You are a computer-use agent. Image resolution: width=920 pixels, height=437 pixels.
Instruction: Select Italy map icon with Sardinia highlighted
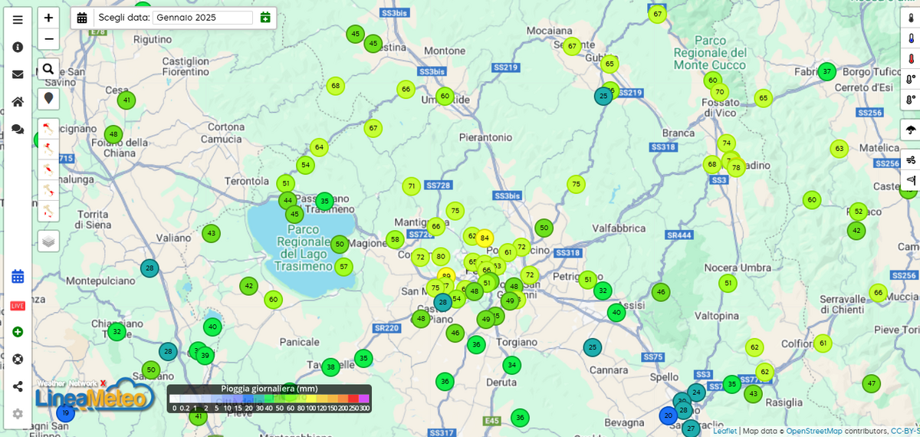tap(48, 211)
